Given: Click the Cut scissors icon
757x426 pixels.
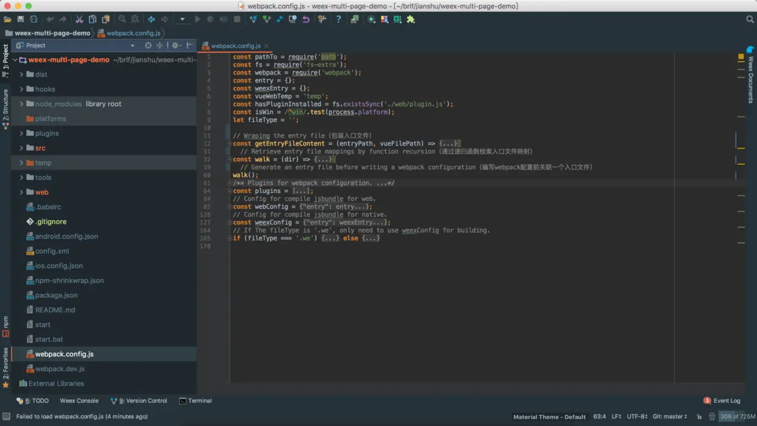Looking at the screenshot, I should point(79,20).
